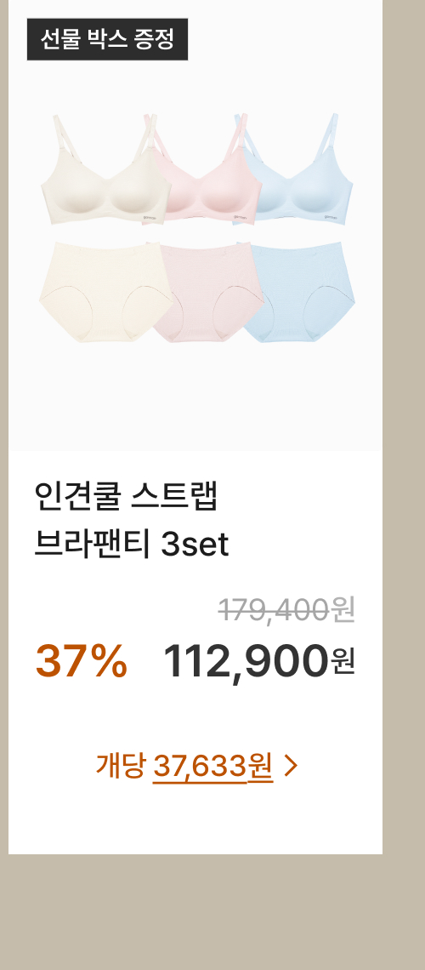
Task: Click the 개당 label text
Action: [121, 767]
